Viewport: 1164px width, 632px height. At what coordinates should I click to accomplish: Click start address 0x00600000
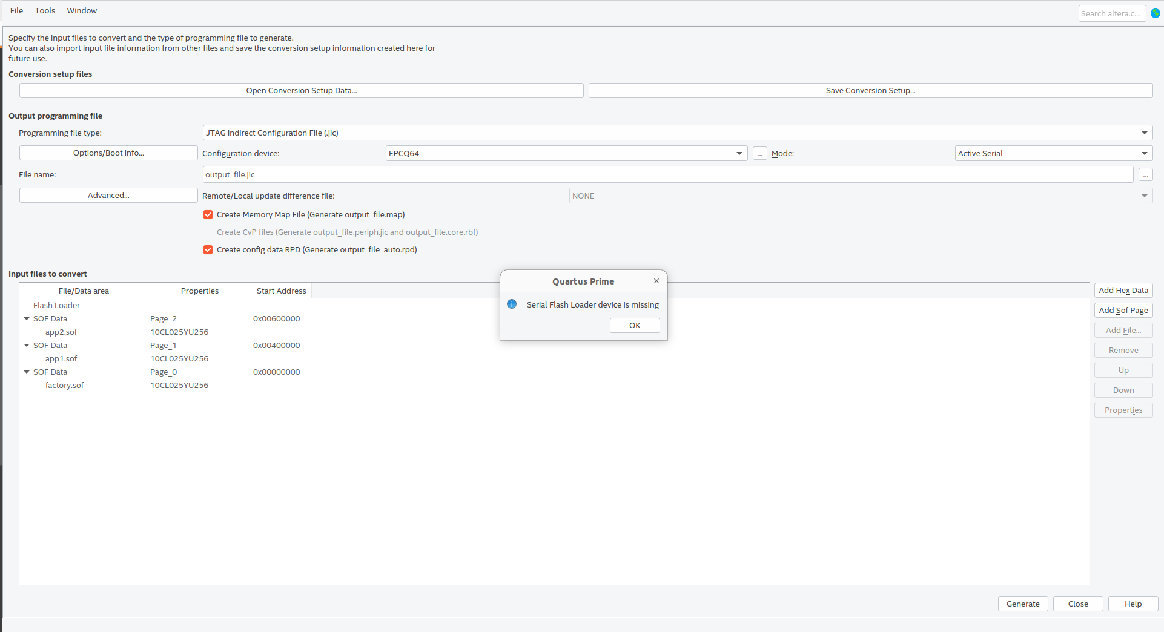point(277,319)
